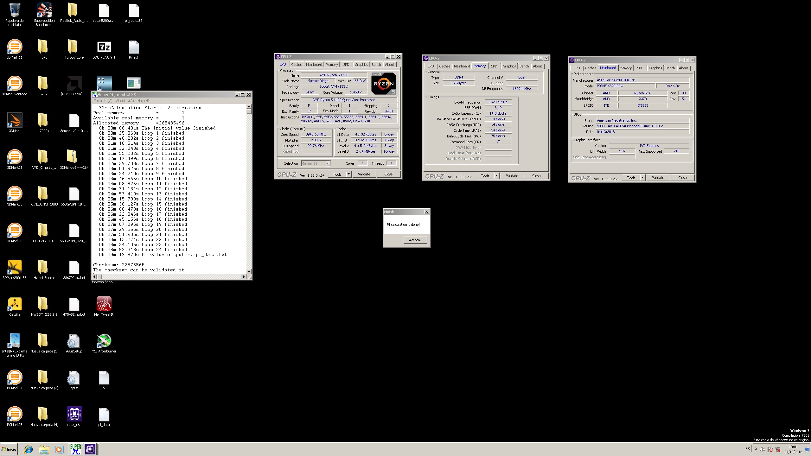Select the 3DMark06 shortcut

14,233
